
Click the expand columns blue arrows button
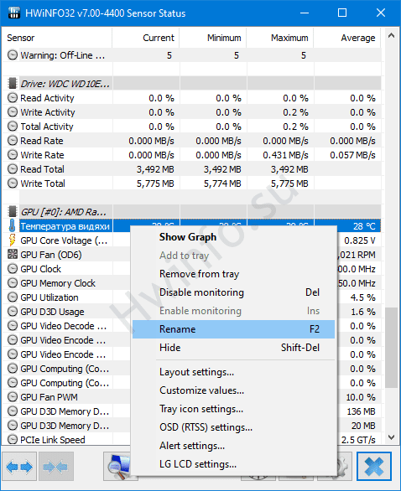tap(19, 467)
